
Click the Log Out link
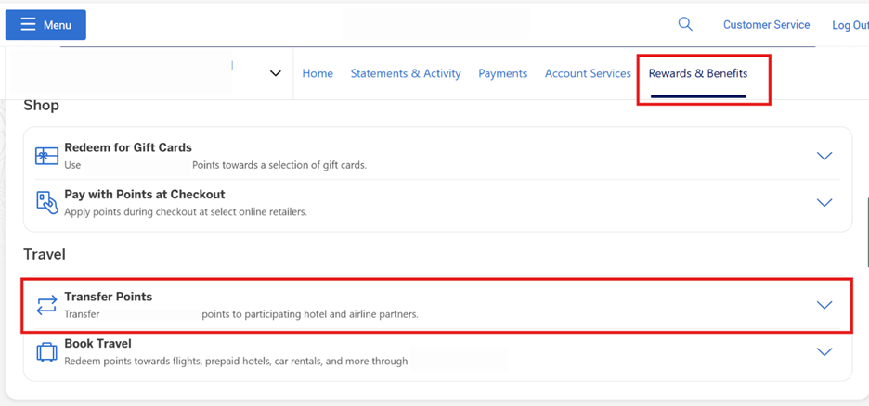850,25
